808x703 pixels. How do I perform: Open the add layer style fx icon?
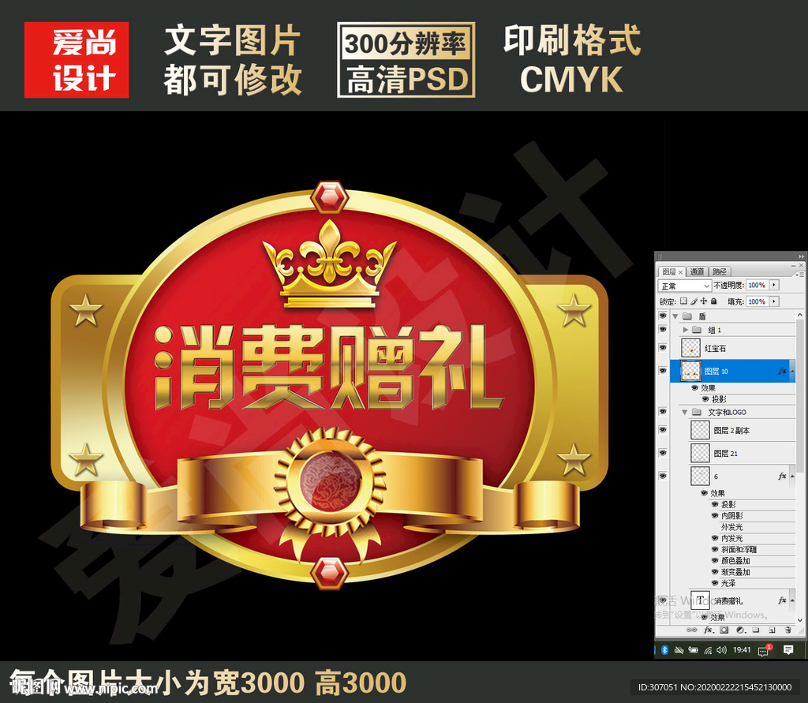pos(708,630)
